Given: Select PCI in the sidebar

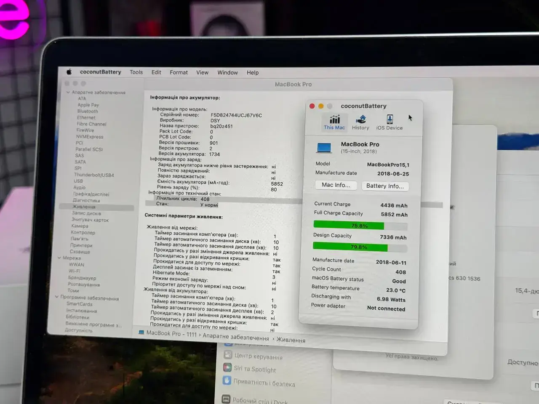Looking at the screenshot, I should [79, 143].
